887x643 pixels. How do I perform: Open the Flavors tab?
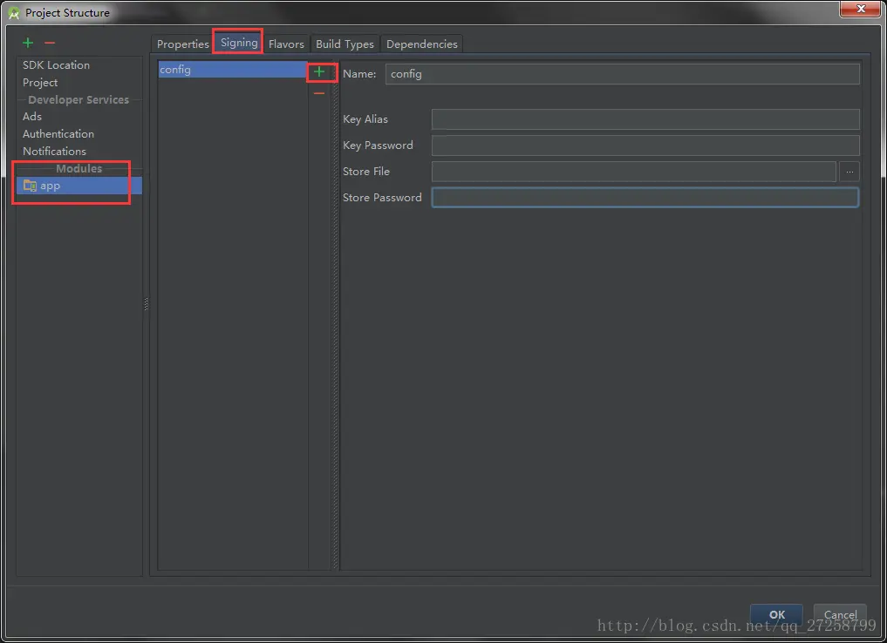pos(286,44)
